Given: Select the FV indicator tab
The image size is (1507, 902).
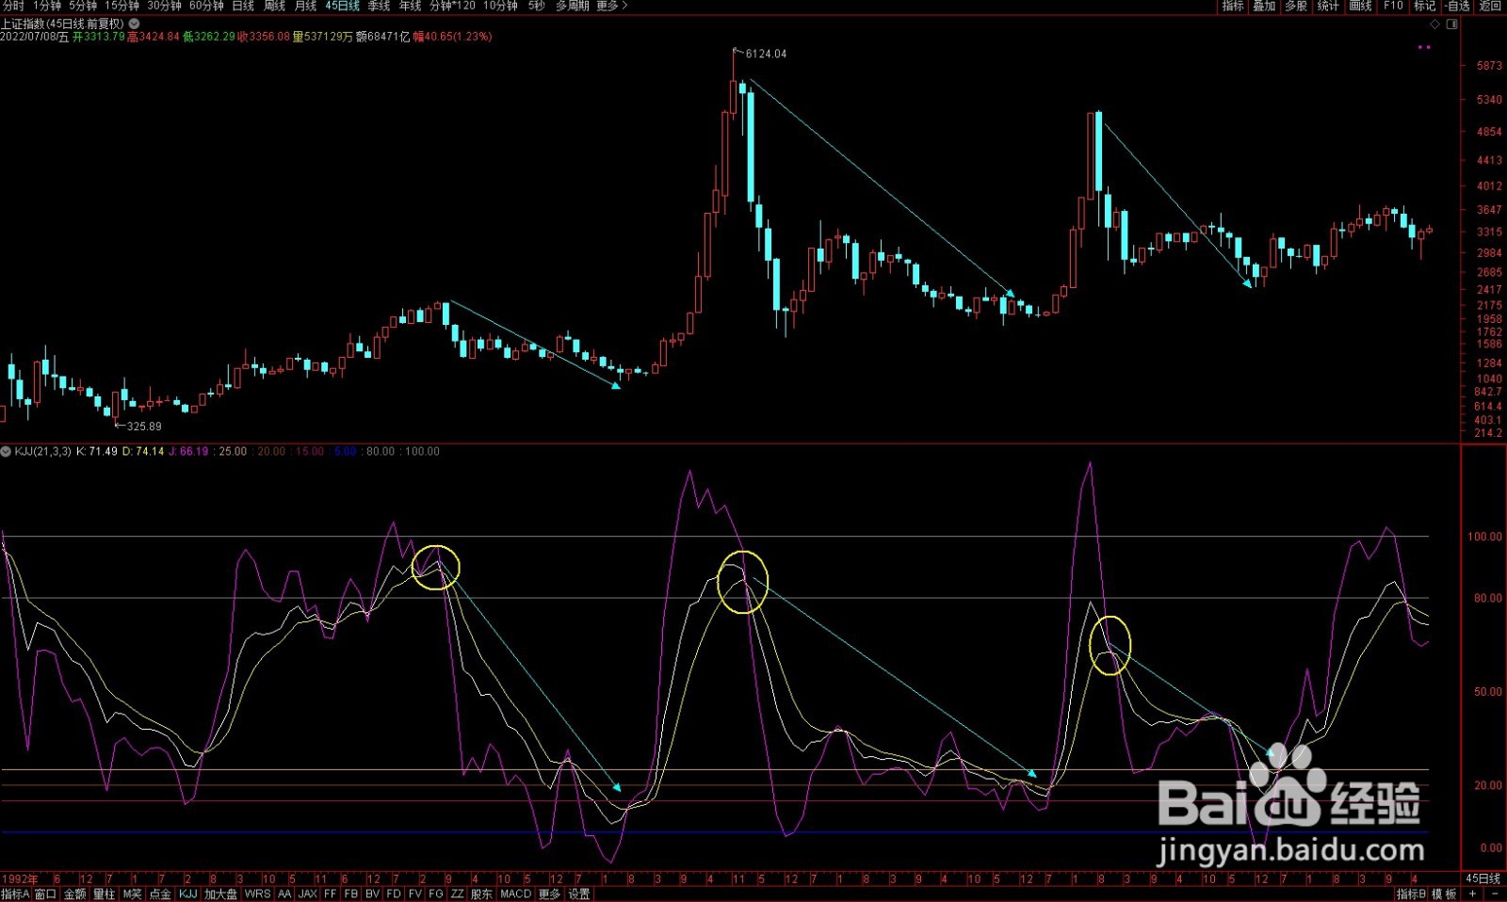Looking at the screenshot, I should (414, 894).
